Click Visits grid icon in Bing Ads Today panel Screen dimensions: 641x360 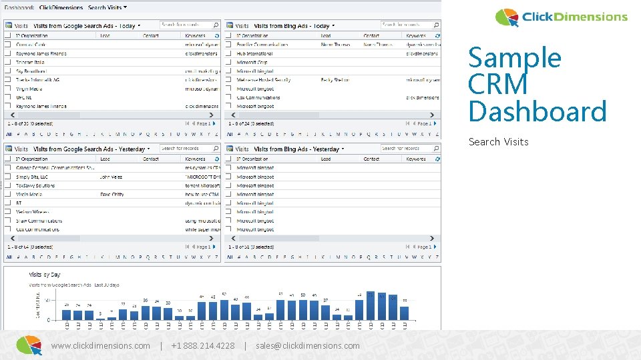point(230,25)
